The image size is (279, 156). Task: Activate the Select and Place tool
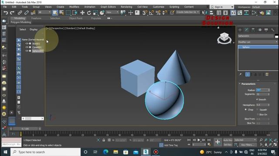102,13
